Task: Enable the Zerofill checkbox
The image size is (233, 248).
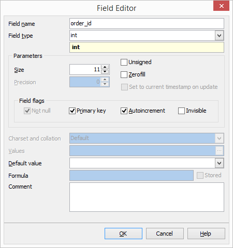Action: pos(124,75)
